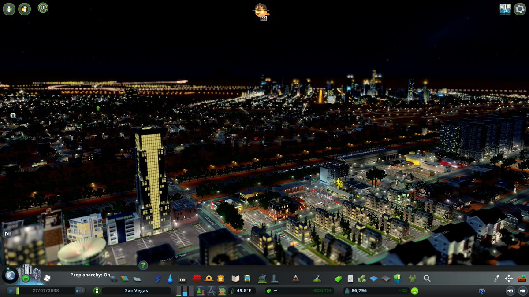Open the Fire Department helmet menu

click(x=209, y=279)
